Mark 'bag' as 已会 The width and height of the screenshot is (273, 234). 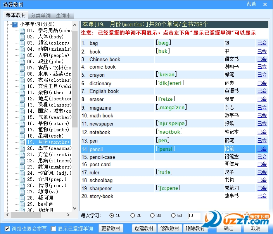pos(262,43)
